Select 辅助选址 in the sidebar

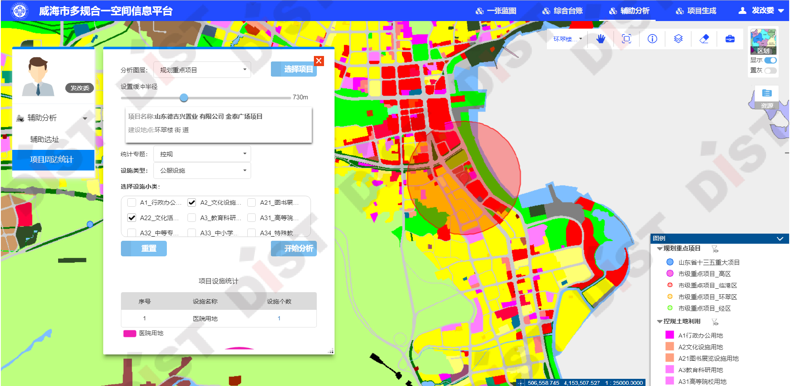[44, 139]
